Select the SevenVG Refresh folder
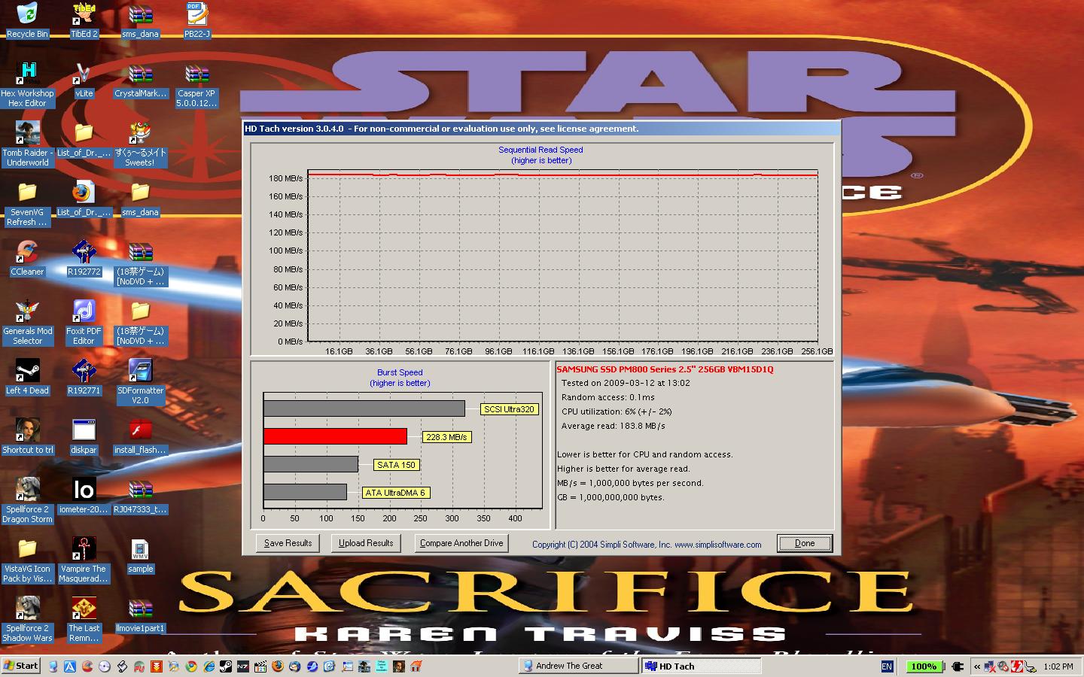 (27, 203)
